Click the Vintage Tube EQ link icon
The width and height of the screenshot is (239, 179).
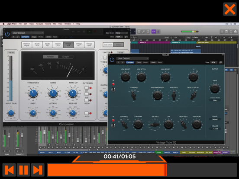coord(220,62)
